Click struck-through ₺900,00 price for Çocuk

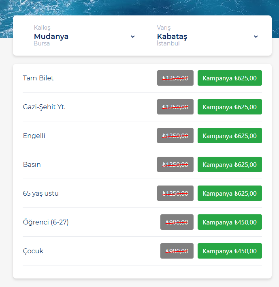pos(177,251)
